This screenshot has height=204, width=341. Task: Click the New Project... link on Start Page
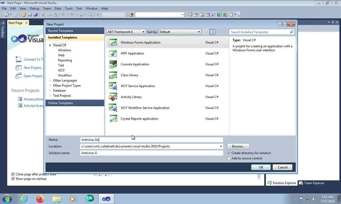pos(33,68)
